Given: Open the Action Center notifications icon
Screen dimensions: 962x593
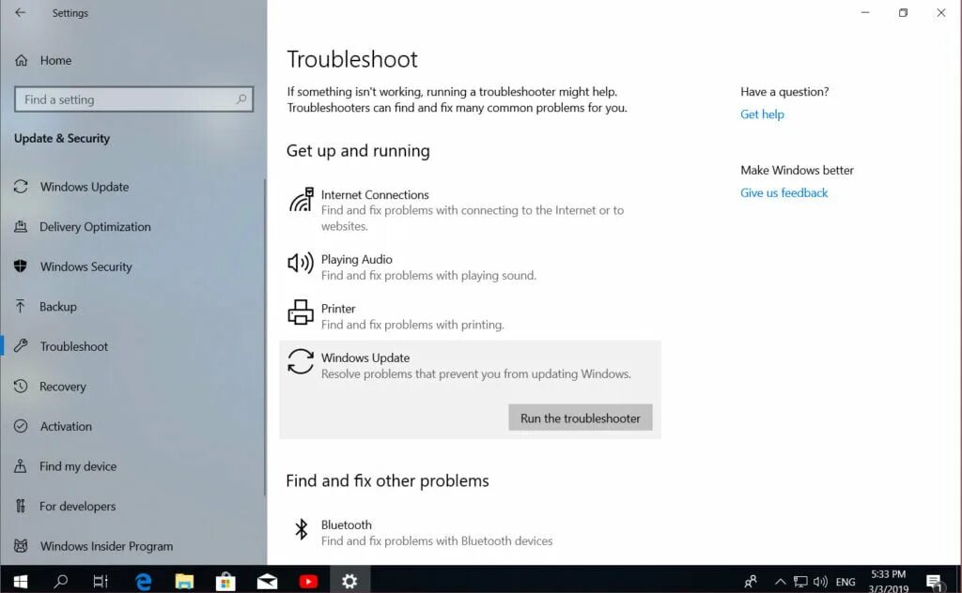Looking at the screenshot, I should 935,582.
